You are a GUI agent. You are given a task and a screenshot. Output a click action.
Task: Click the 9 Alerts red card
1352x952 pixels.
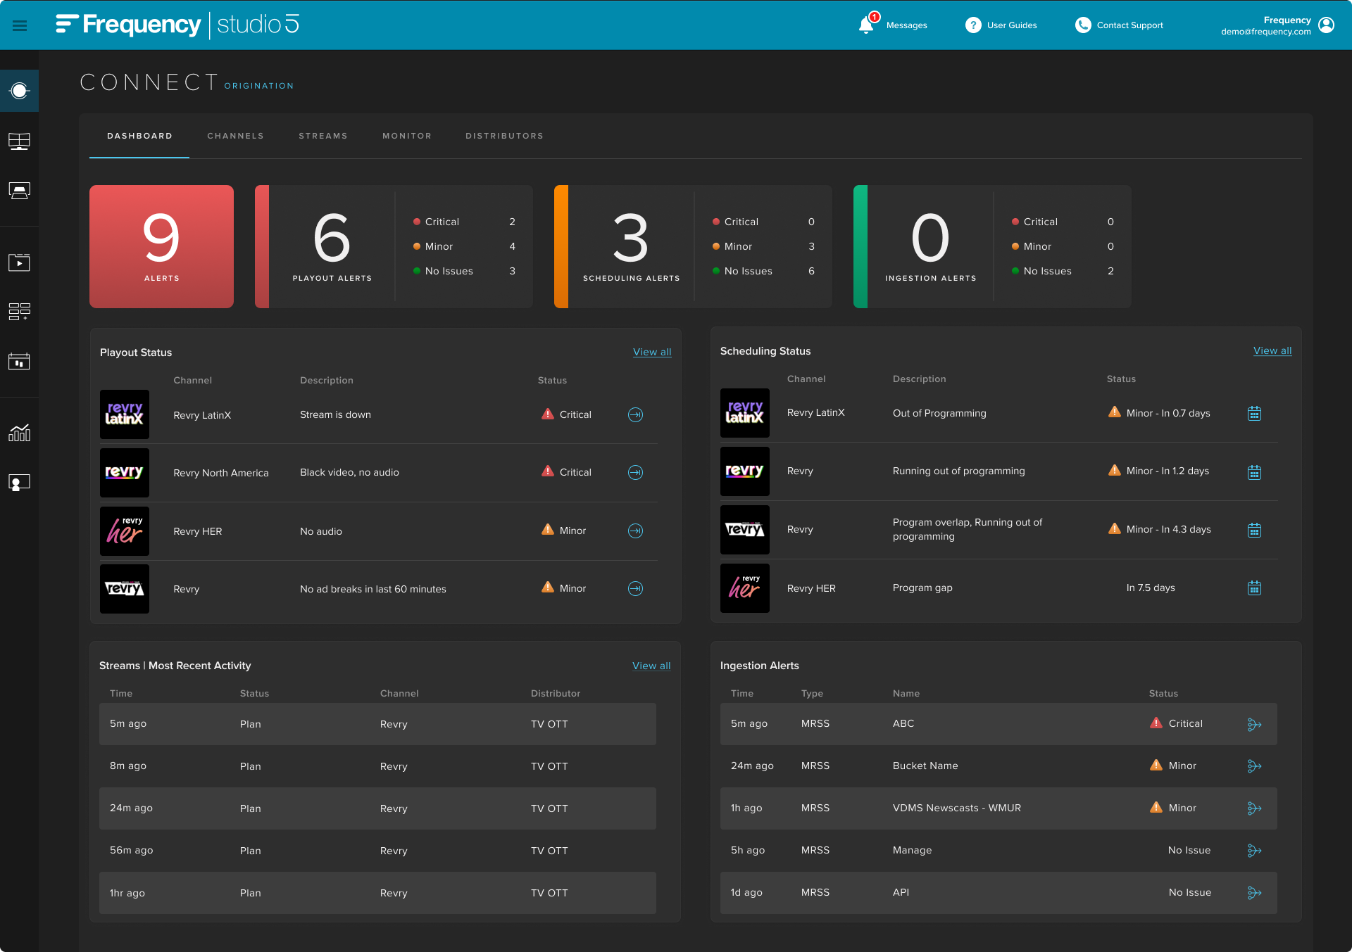click(x=161, y=246)
